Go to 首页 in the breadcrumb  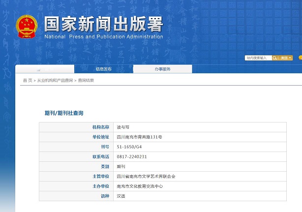28,80
